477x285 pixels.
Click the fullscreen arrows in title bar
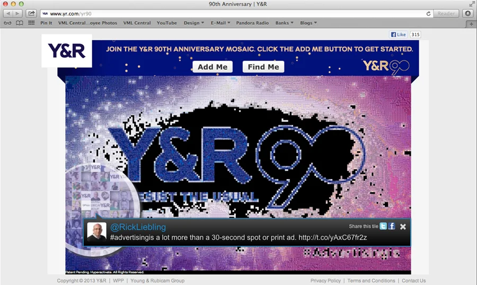tap(471, 4)
